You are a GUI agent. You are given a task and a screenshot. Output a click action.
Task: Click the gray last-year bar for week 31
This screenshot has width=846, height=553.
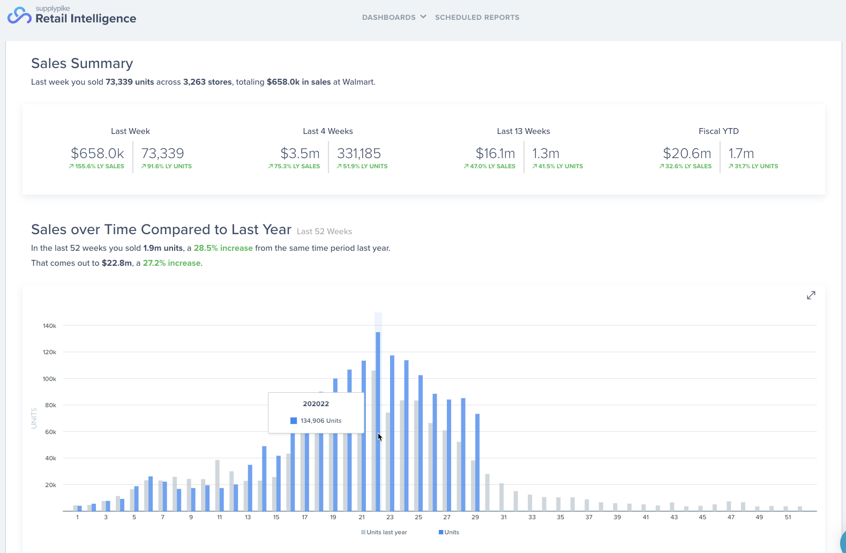(501, 497)
